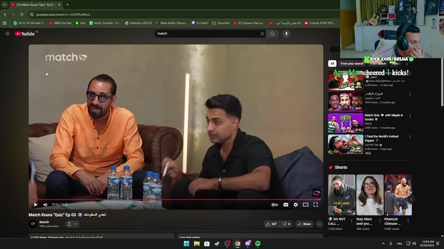This screenshot has width=444, height=249.
Task: Show hidden system tray icons
Action: pos(383,244)
